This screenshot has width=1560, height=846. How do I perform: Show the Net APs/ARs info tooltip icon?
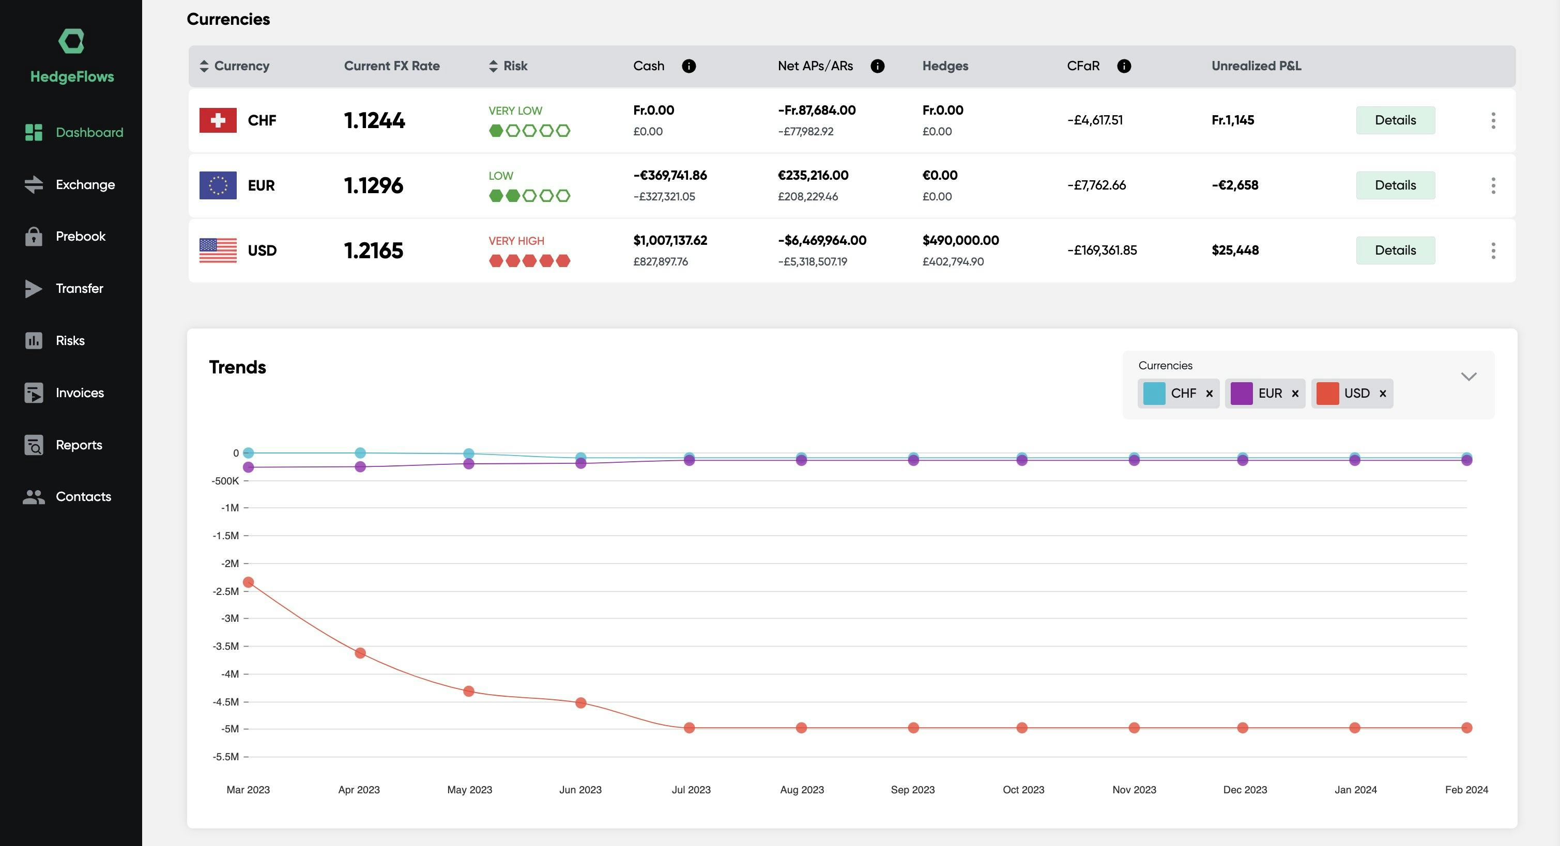[877, 66]
